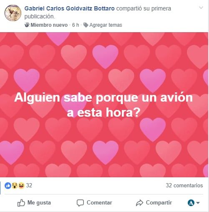209x212 pixels.
Task: Click the waving hand Miembro nuevo icon
Action: 27,25
